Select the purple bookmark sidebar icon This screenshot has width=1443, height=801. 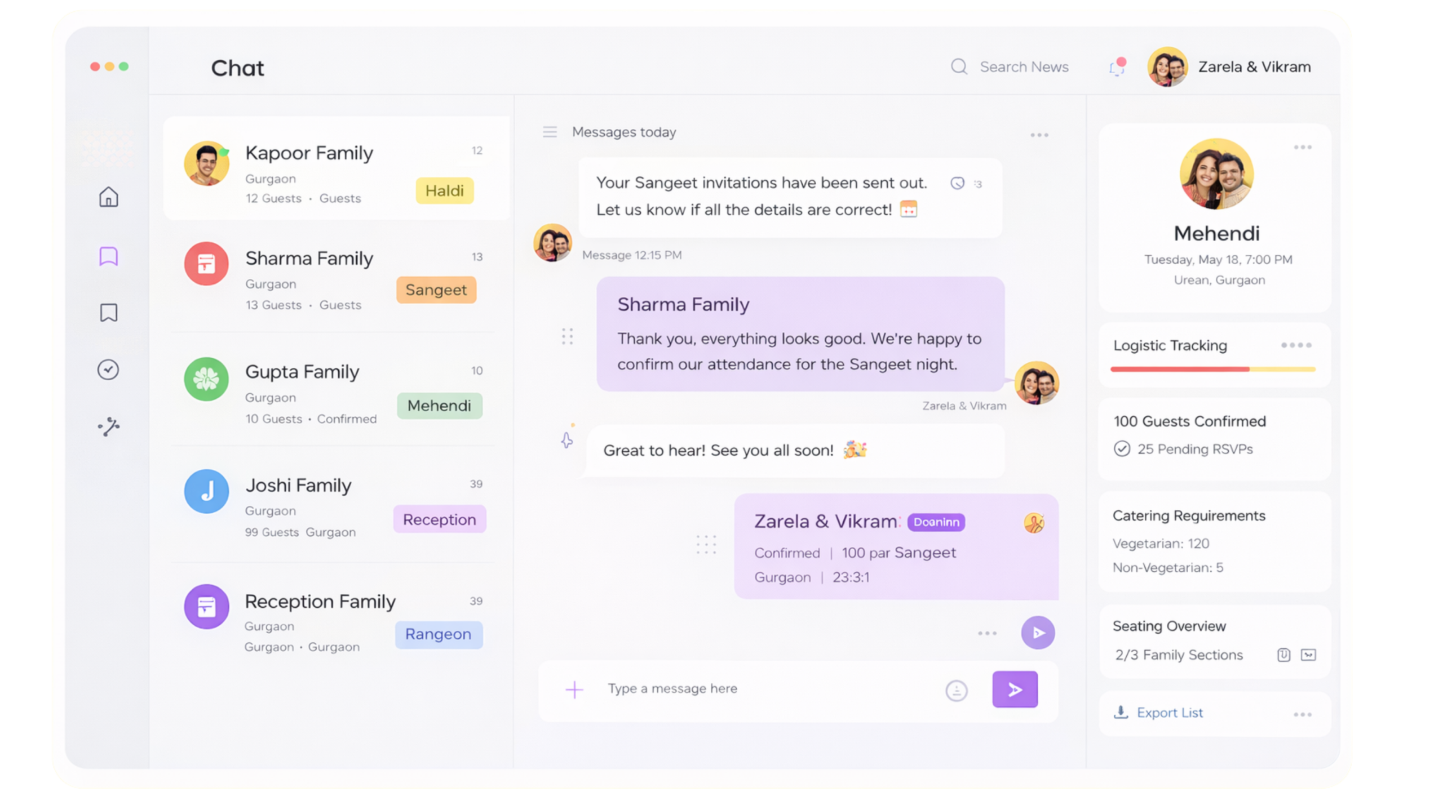[x=108, y=256]
